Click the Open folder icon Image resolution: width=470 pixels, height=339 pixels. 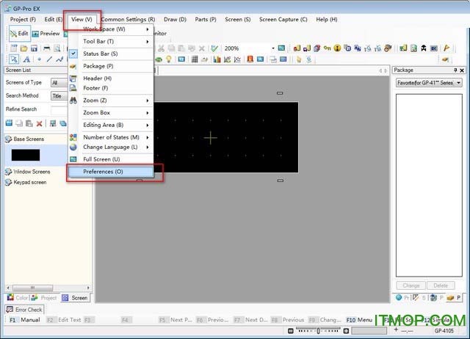click(x=25, y=48)
